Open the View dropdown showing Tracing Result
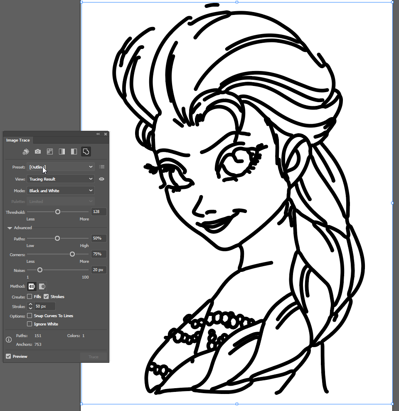 (61, 179)
